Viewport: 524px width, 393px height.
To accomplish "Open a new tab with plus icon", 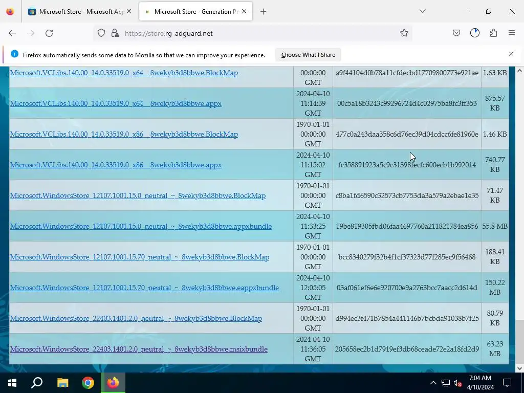I will point(264,12).
